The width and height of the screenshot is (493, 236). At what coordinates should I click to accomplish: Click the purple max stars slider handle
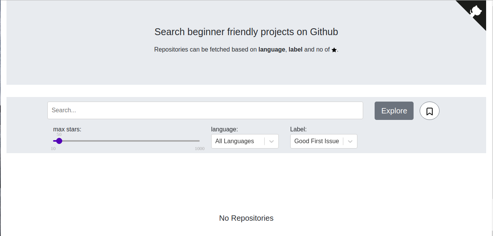[59, 141]
